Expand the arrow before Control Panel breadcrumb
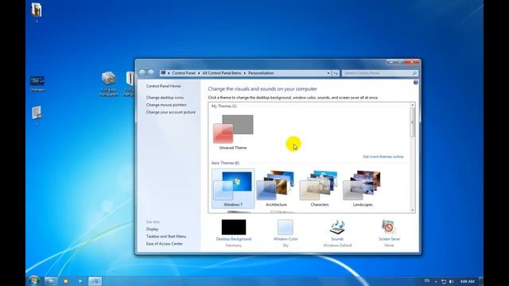509x286 pixels. [169, 73]
